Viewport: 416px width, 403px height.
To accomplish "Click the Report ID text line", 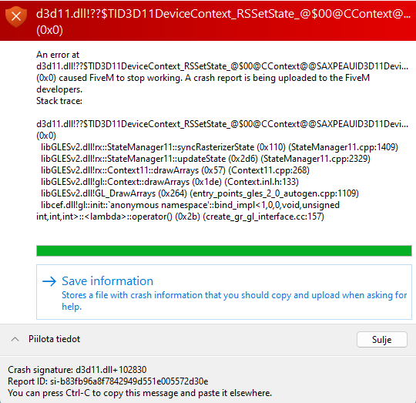I will (108, 381).
